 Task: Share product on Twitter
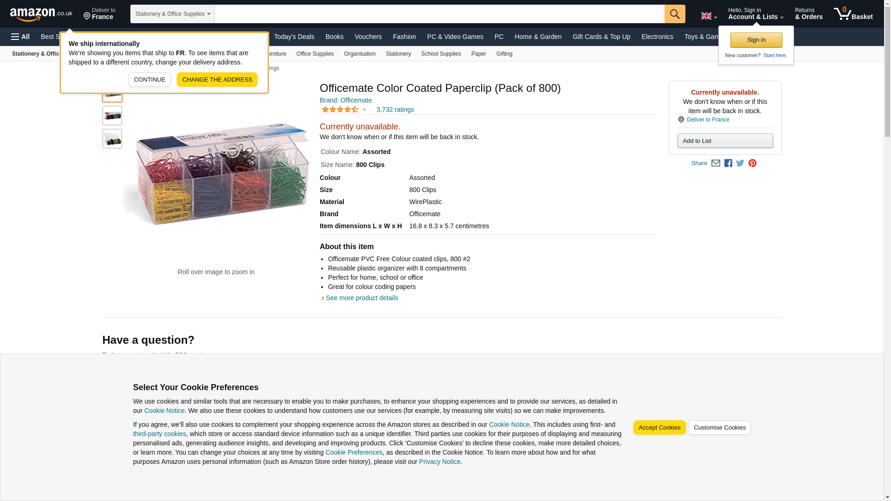[740, 163]
